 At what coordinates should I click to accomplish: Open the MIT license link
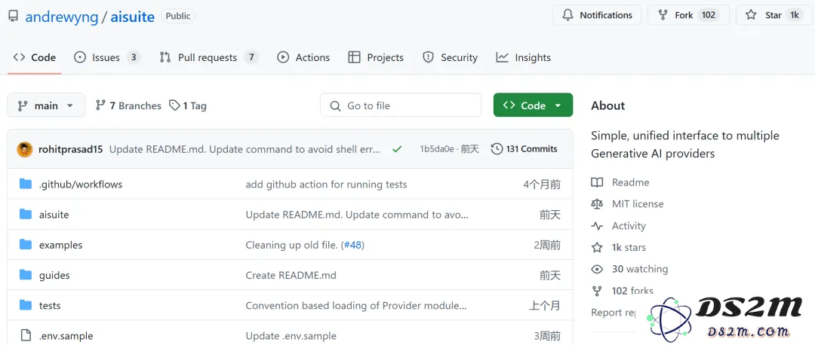(638, 204)
